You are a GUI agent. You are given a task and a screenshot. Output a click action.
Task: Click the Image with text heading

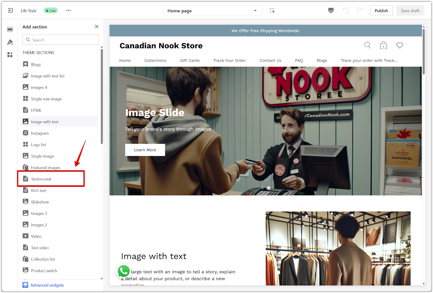point(154,256)
